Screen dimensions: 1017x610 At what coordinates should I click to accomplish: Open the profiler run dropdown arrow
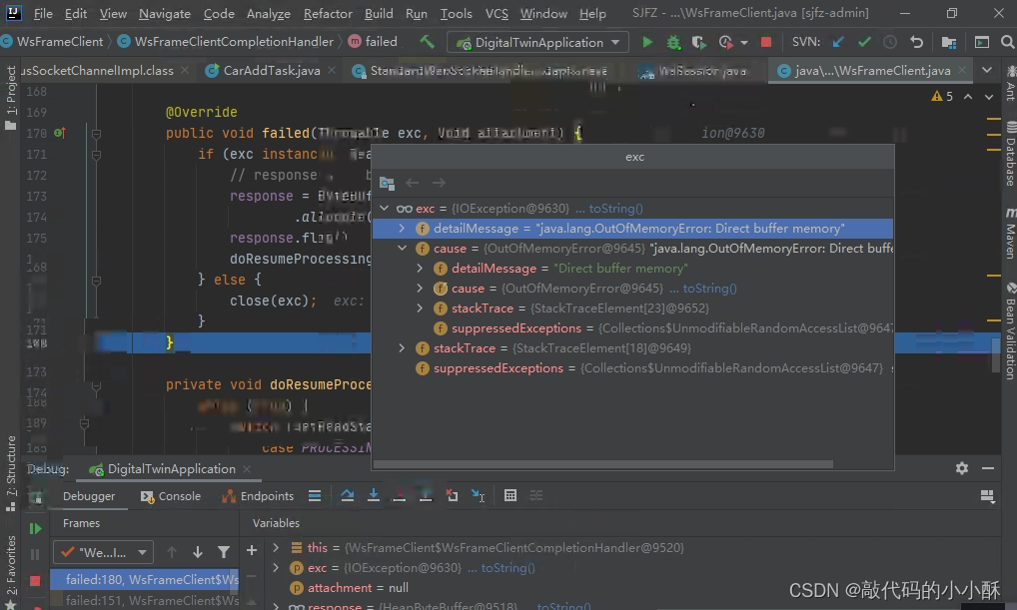tap(744, 43)
